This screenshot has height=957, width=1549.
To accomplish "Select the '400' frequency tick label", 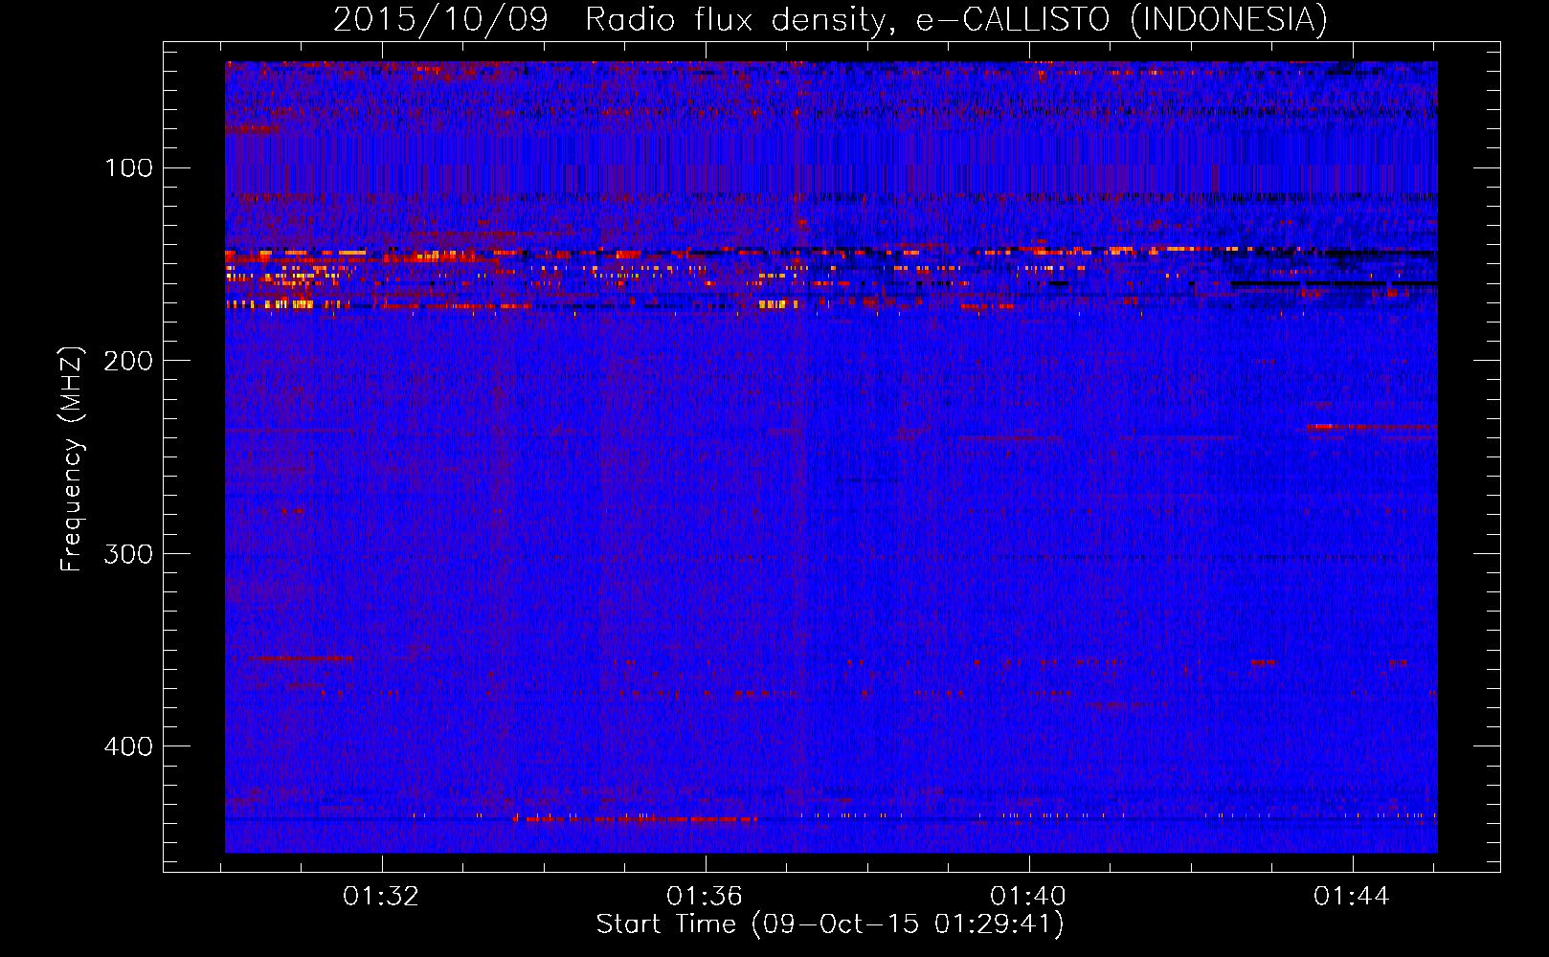I will tap(128, 746).
